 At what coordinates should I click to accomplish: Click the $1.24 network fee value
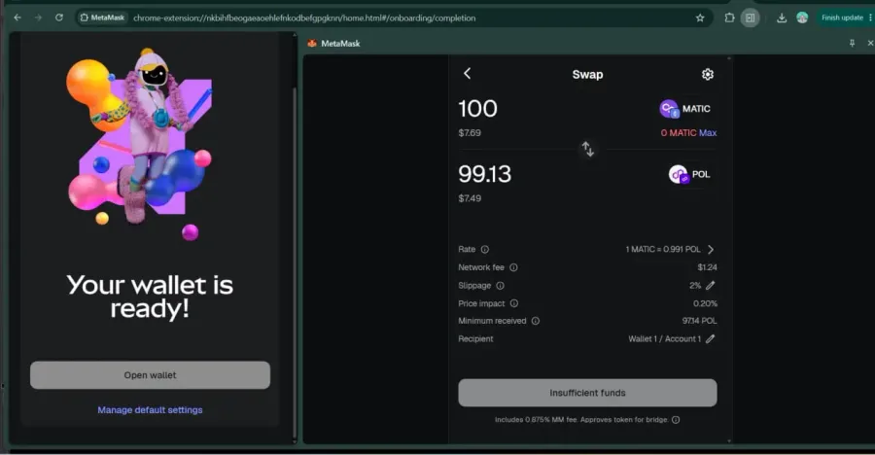pos(707,267)
